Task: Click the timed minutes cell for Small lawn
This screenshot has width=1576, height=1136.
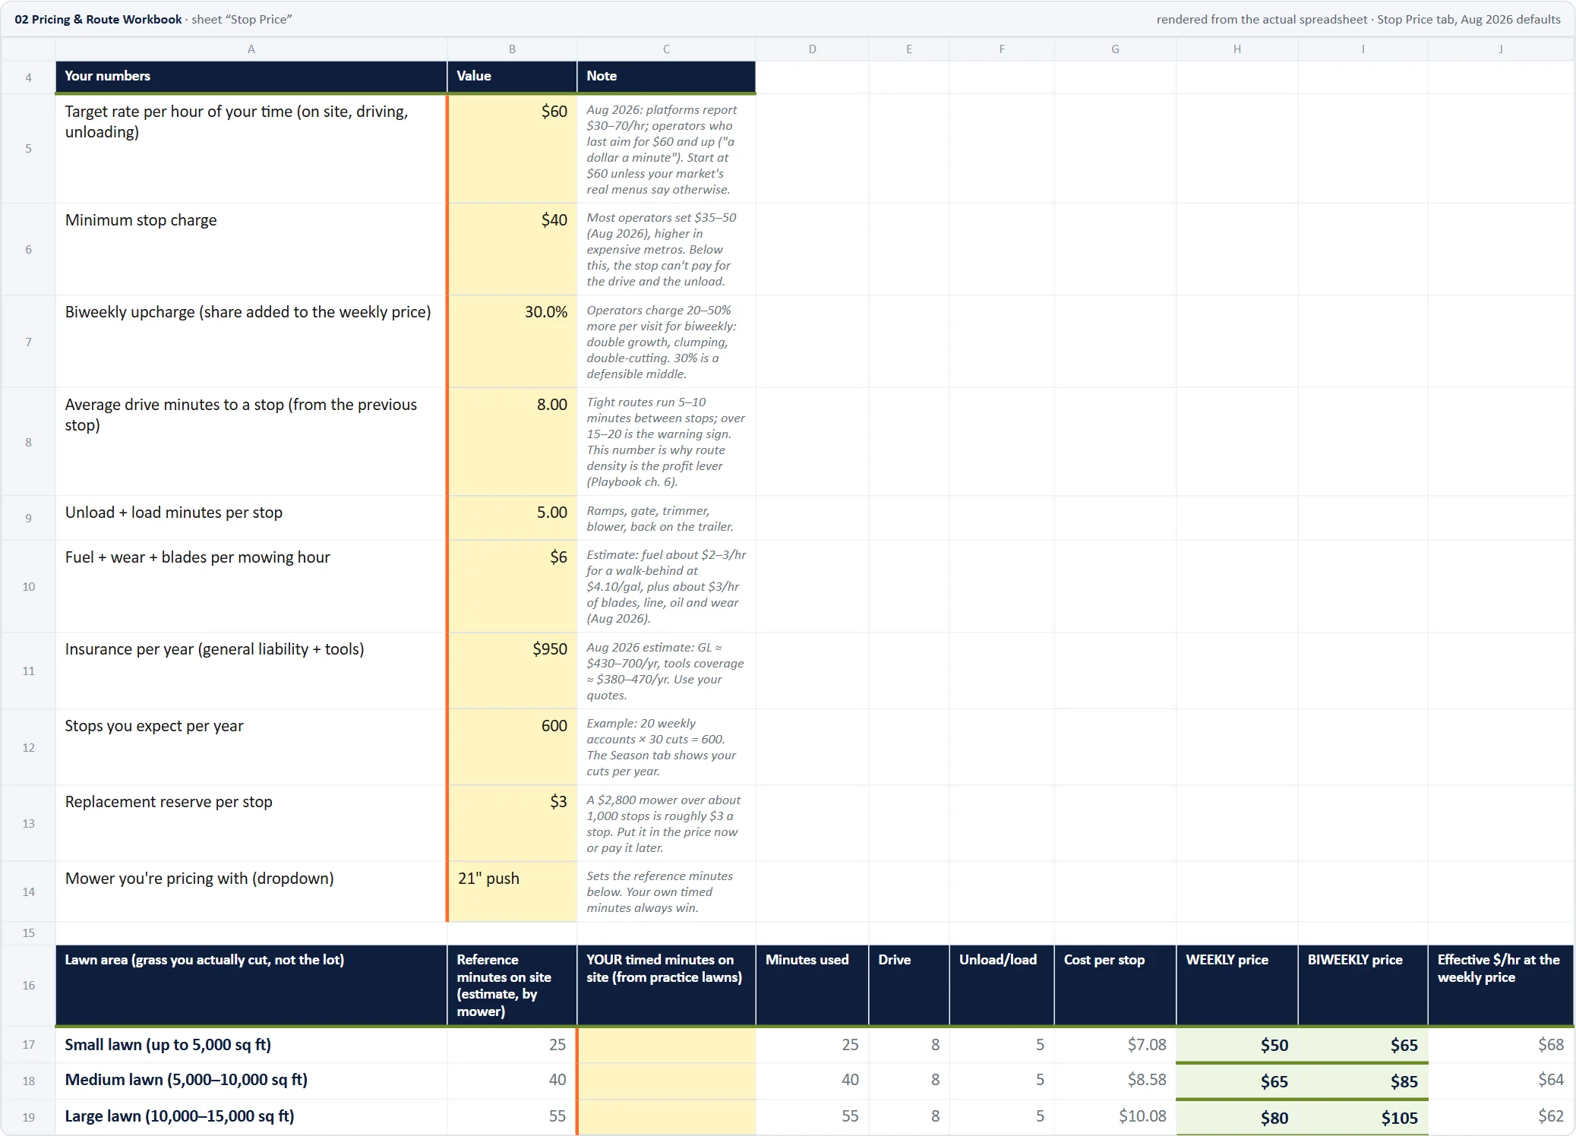Action: click(666, 1045)
